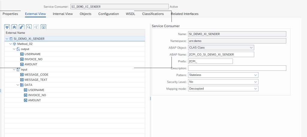
Task: Click the hierarchy structure toolbar icon
Action: click(22, 27)
